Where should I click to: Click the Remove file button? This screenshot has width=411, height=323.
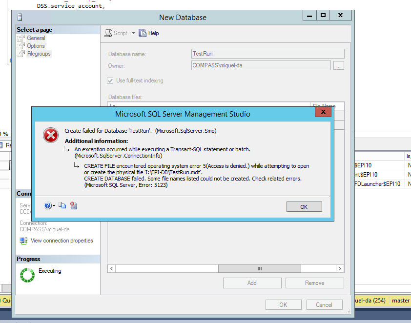point(314,283)
